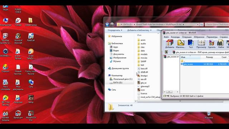Click WinRAR Добавить toolbar button
The height and width of the screenshot is (129, 229).
point(170,44)
